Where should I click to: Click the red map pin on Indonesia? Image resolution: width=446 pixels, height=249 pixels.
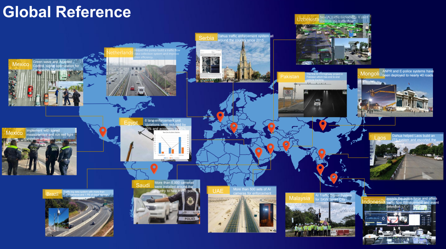click(x=334, y=178)
